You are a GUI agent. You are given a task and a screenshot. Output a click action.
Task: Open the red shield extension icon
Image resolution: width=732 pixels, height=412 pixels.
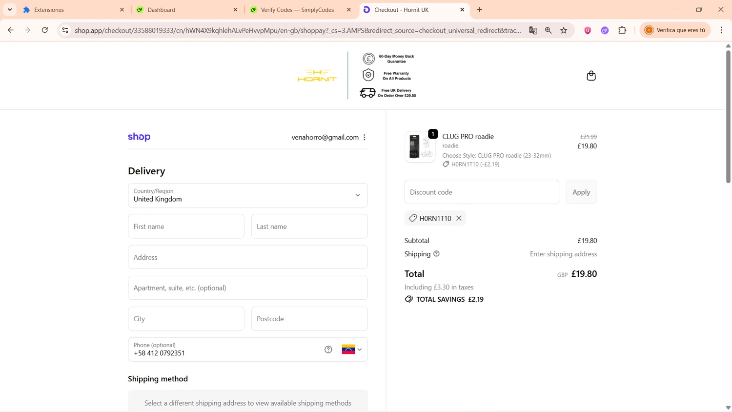tap(588, 30)
